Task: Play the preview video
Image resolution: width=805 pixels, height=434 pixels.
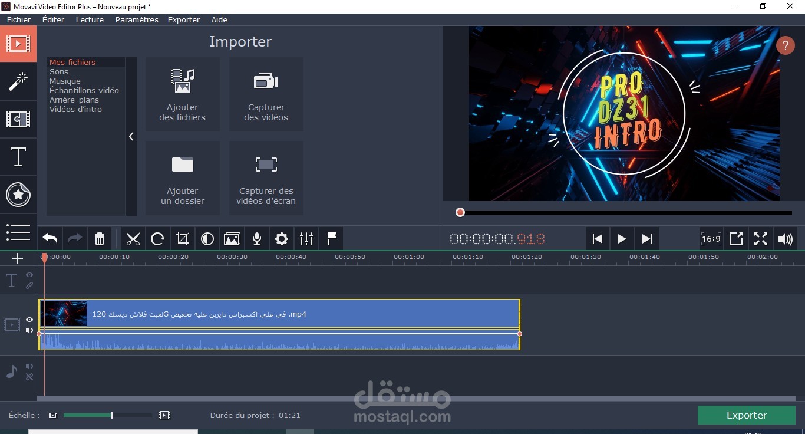Action: click(x=622, y=239)
